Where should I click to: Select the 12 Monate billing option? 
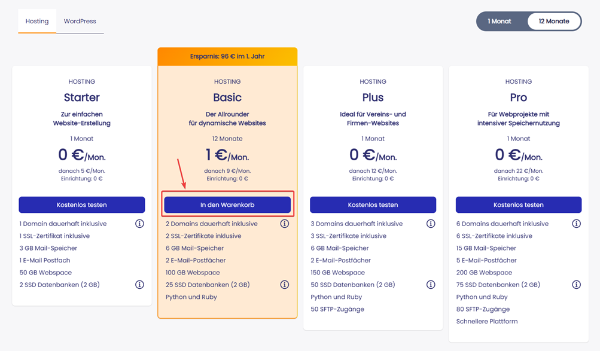coord(554,21)
